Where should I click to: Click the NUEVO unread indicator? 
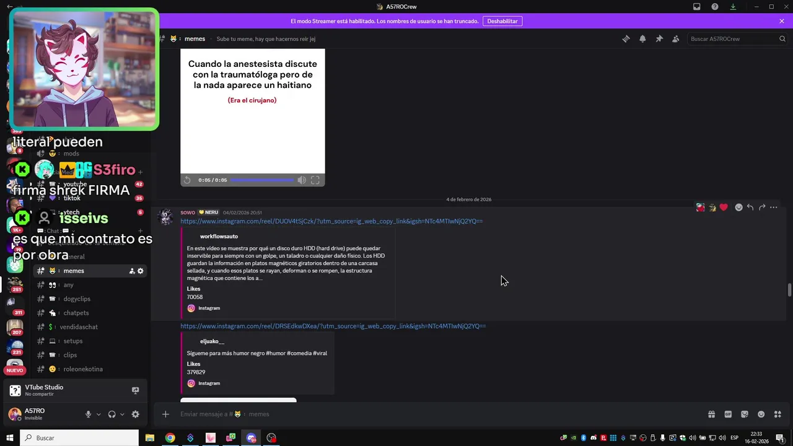pos(14,370)
